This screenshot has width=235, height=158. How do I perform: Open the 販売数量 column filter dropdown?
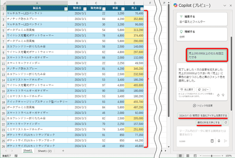point(104,9)
